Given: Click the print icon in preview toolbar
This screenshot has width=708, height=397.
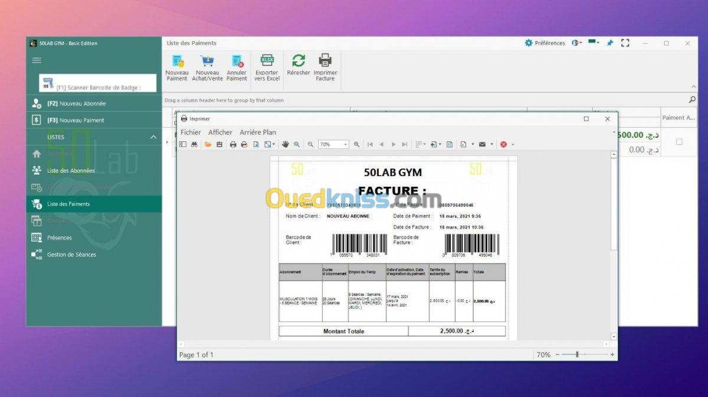Looking at the screenshot, I should [233, 144].
